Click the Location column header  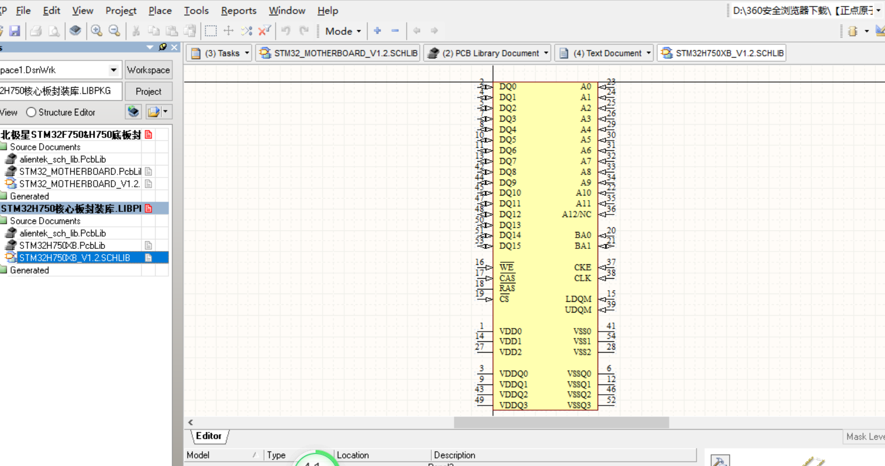(382, 455)
